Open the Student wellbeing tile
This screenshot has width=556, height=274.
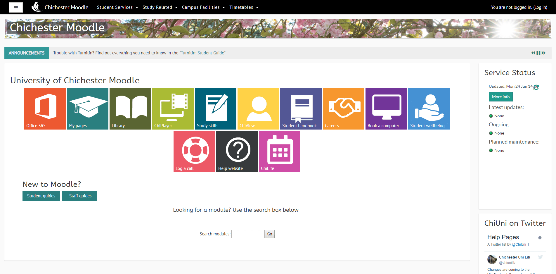tap(429, 109)
